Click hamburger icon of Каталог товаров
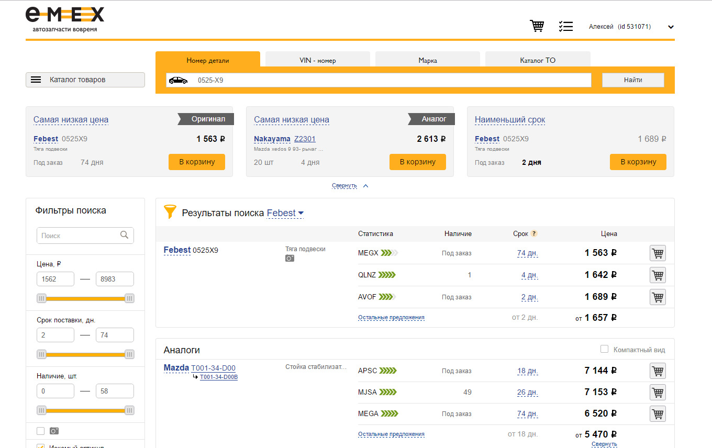This screenshot has width=712, height=448. pos(36,80)
